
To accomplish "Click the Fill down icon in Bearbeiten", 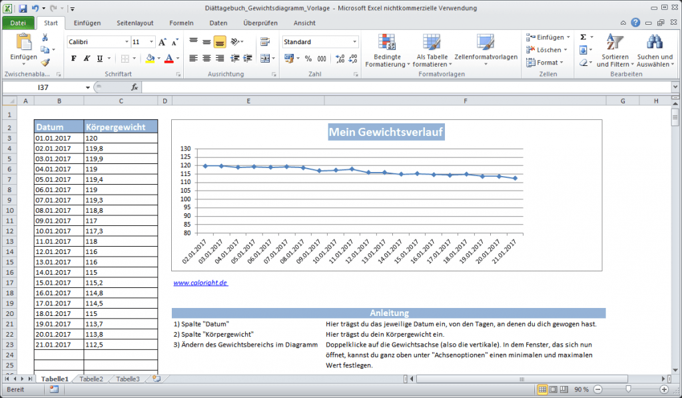I will coord(583,50).
